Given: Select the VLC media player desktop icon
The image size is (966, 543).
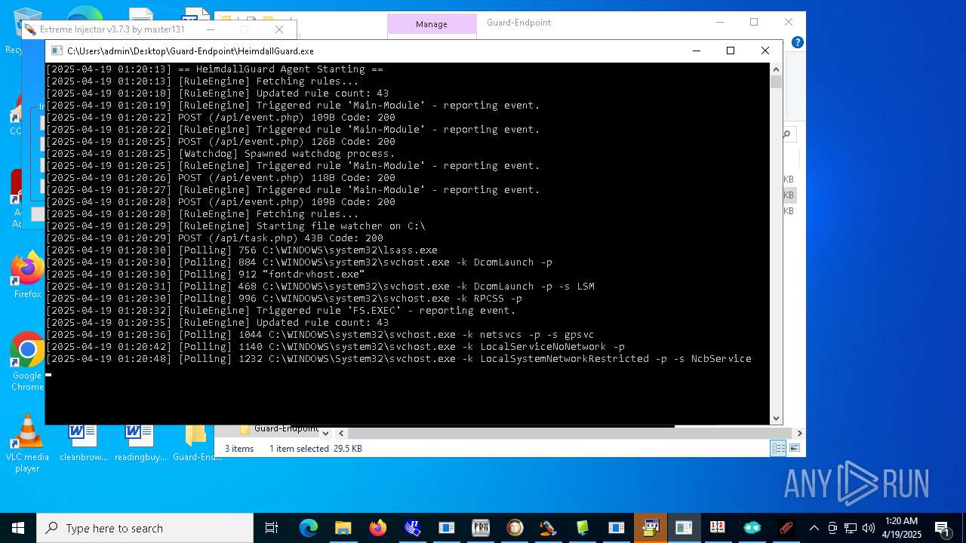Looking at the screenshot, I should point(27,443).
